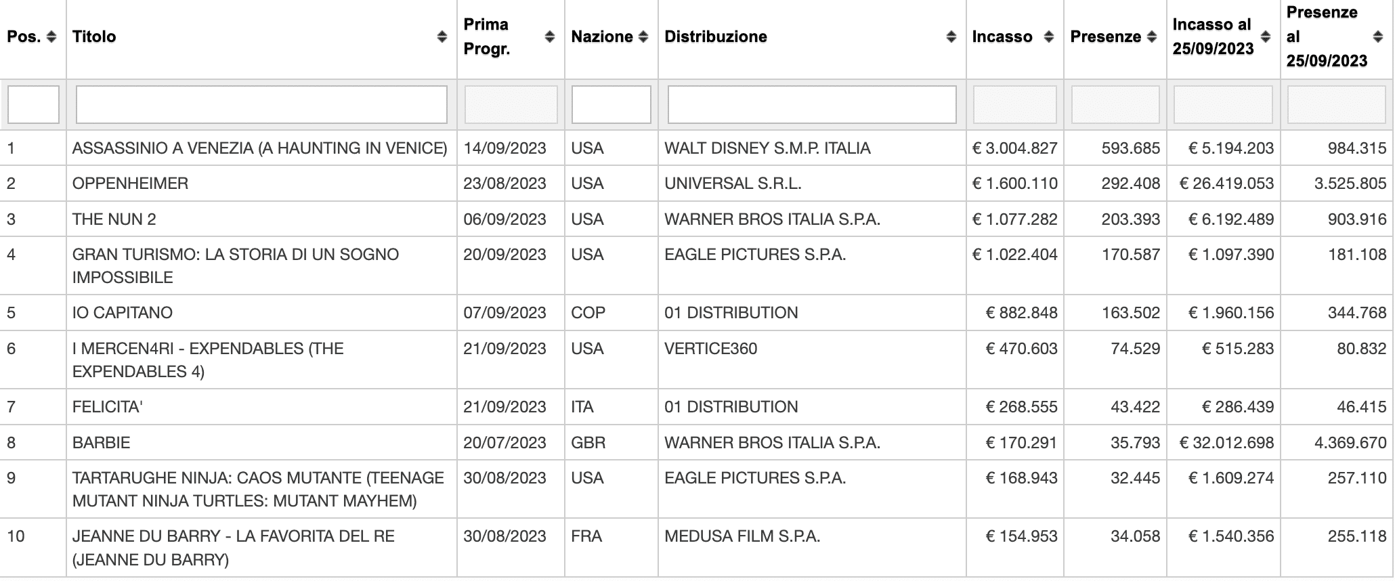
Task: Click total incasso € 32.012.698
Action: click(x=1226, y=443)
